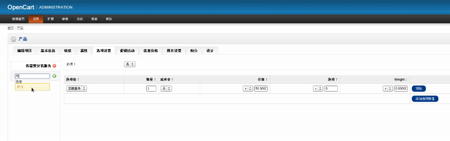Screen dimensions: 450x141
Task: Follow the 产品 breadcrumb link
Action: (x=20, y=28)
